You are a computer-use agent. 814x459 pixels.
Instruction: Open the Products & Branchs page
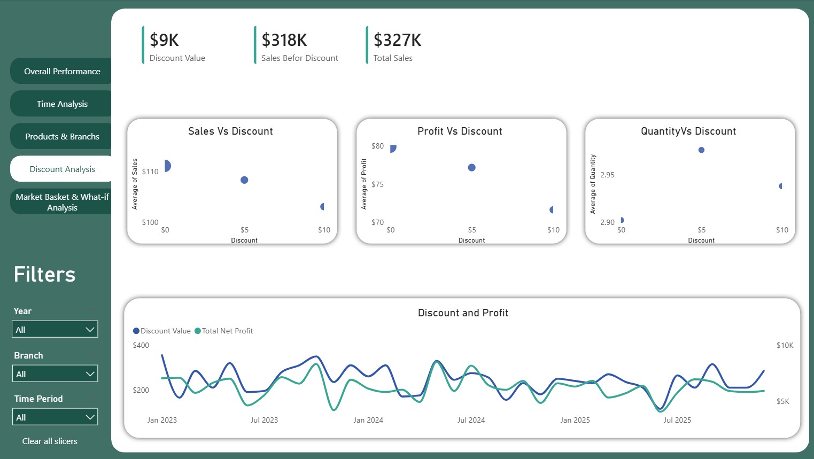pyautogui.click(x=62, y=136)
